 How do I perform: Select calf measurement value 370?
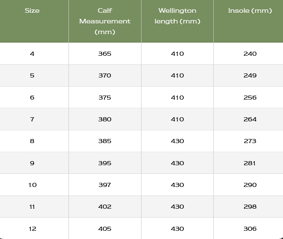point(105,75)
